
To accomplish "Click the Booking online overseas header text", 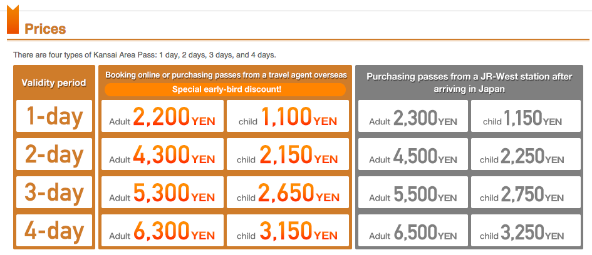I will [226, 74].
